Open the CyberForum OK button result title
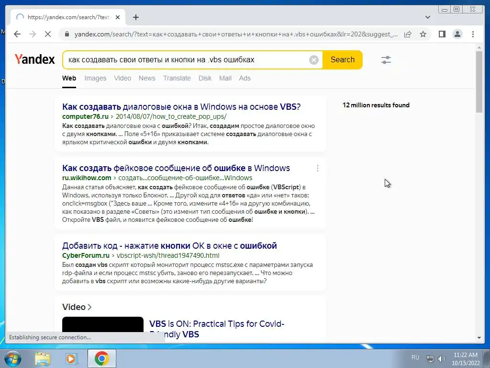490x368 pixels. pyautogui.click(x=169, y=246)
